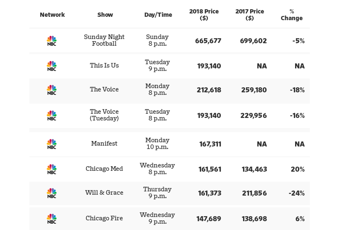The height and width of the screenshot is (230, 340).
Task: Click the Show column header
Action: click(105, 15)
